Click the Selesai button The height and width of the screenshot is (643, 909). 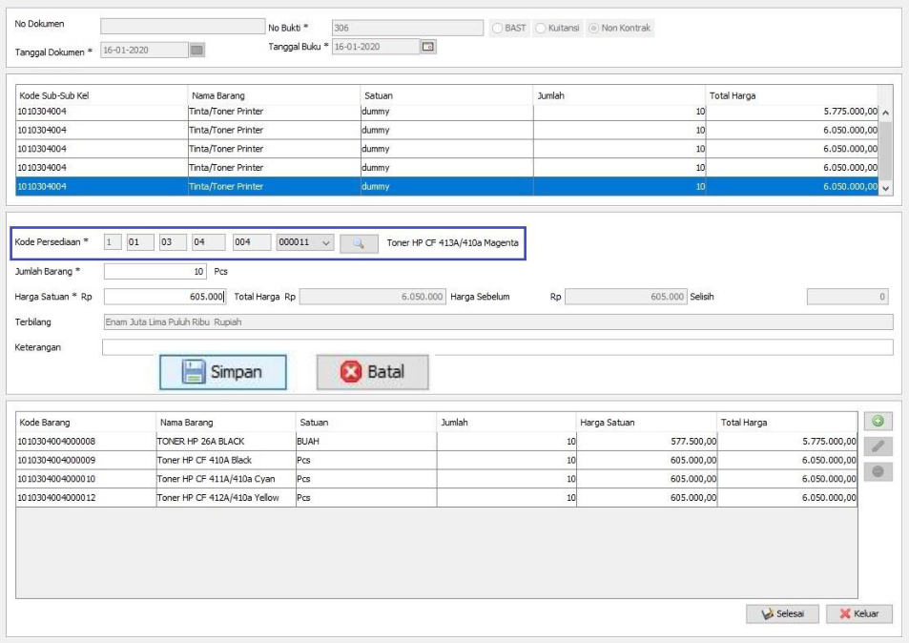781,613
